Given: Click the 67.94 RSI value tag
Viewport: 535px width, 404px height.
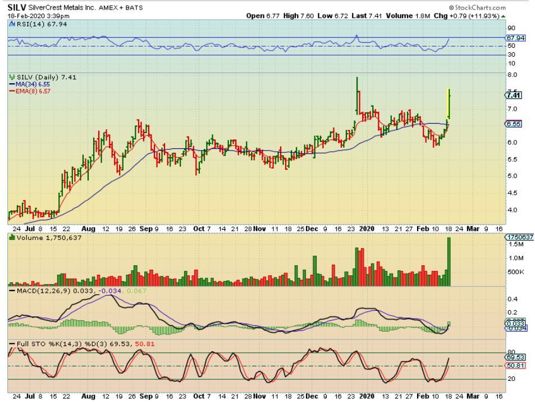Looking at the screenshot, I should [515, 38].
